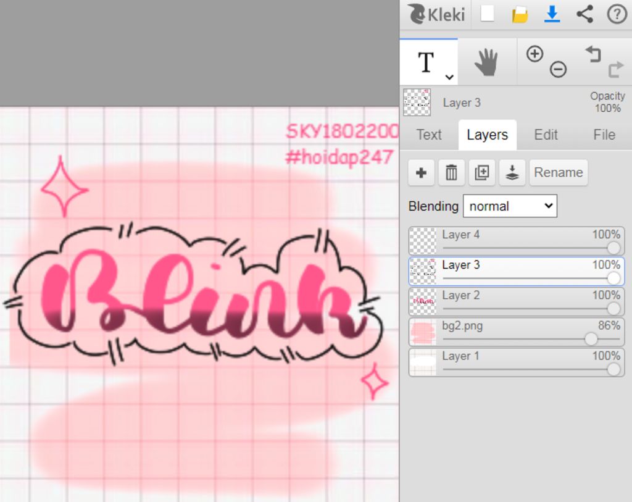This screenshot has height=502, width=632.
Task: Click the share icon
Action: click(584, 14)
